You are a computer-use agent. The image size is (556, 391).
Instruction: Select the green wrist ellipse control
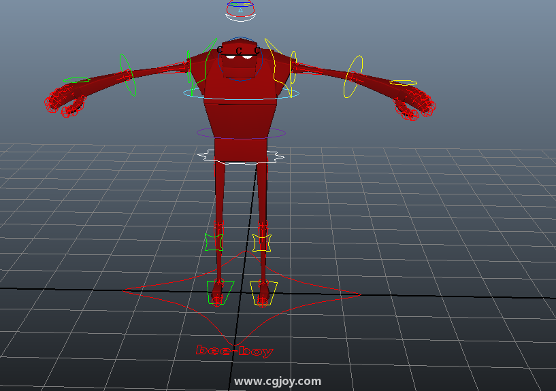(76, 80)
